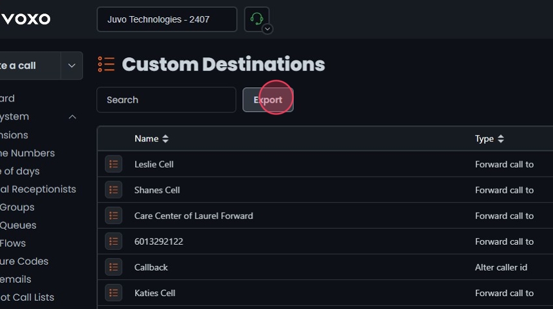Click the Leslie Cell row icon
Viewport: 553px width, 309px height.
[114, 164]
